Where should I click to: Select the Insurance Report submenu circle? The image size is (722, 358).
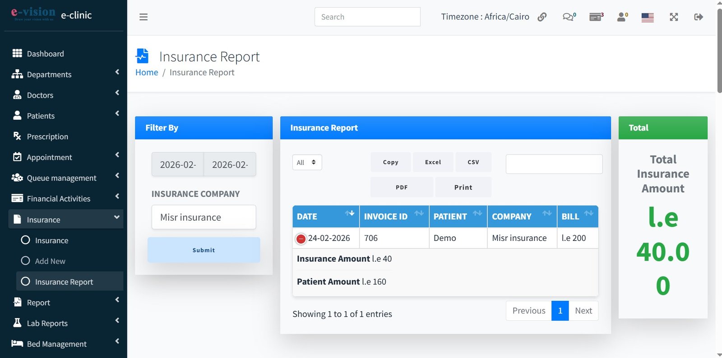tap(25, 281)
